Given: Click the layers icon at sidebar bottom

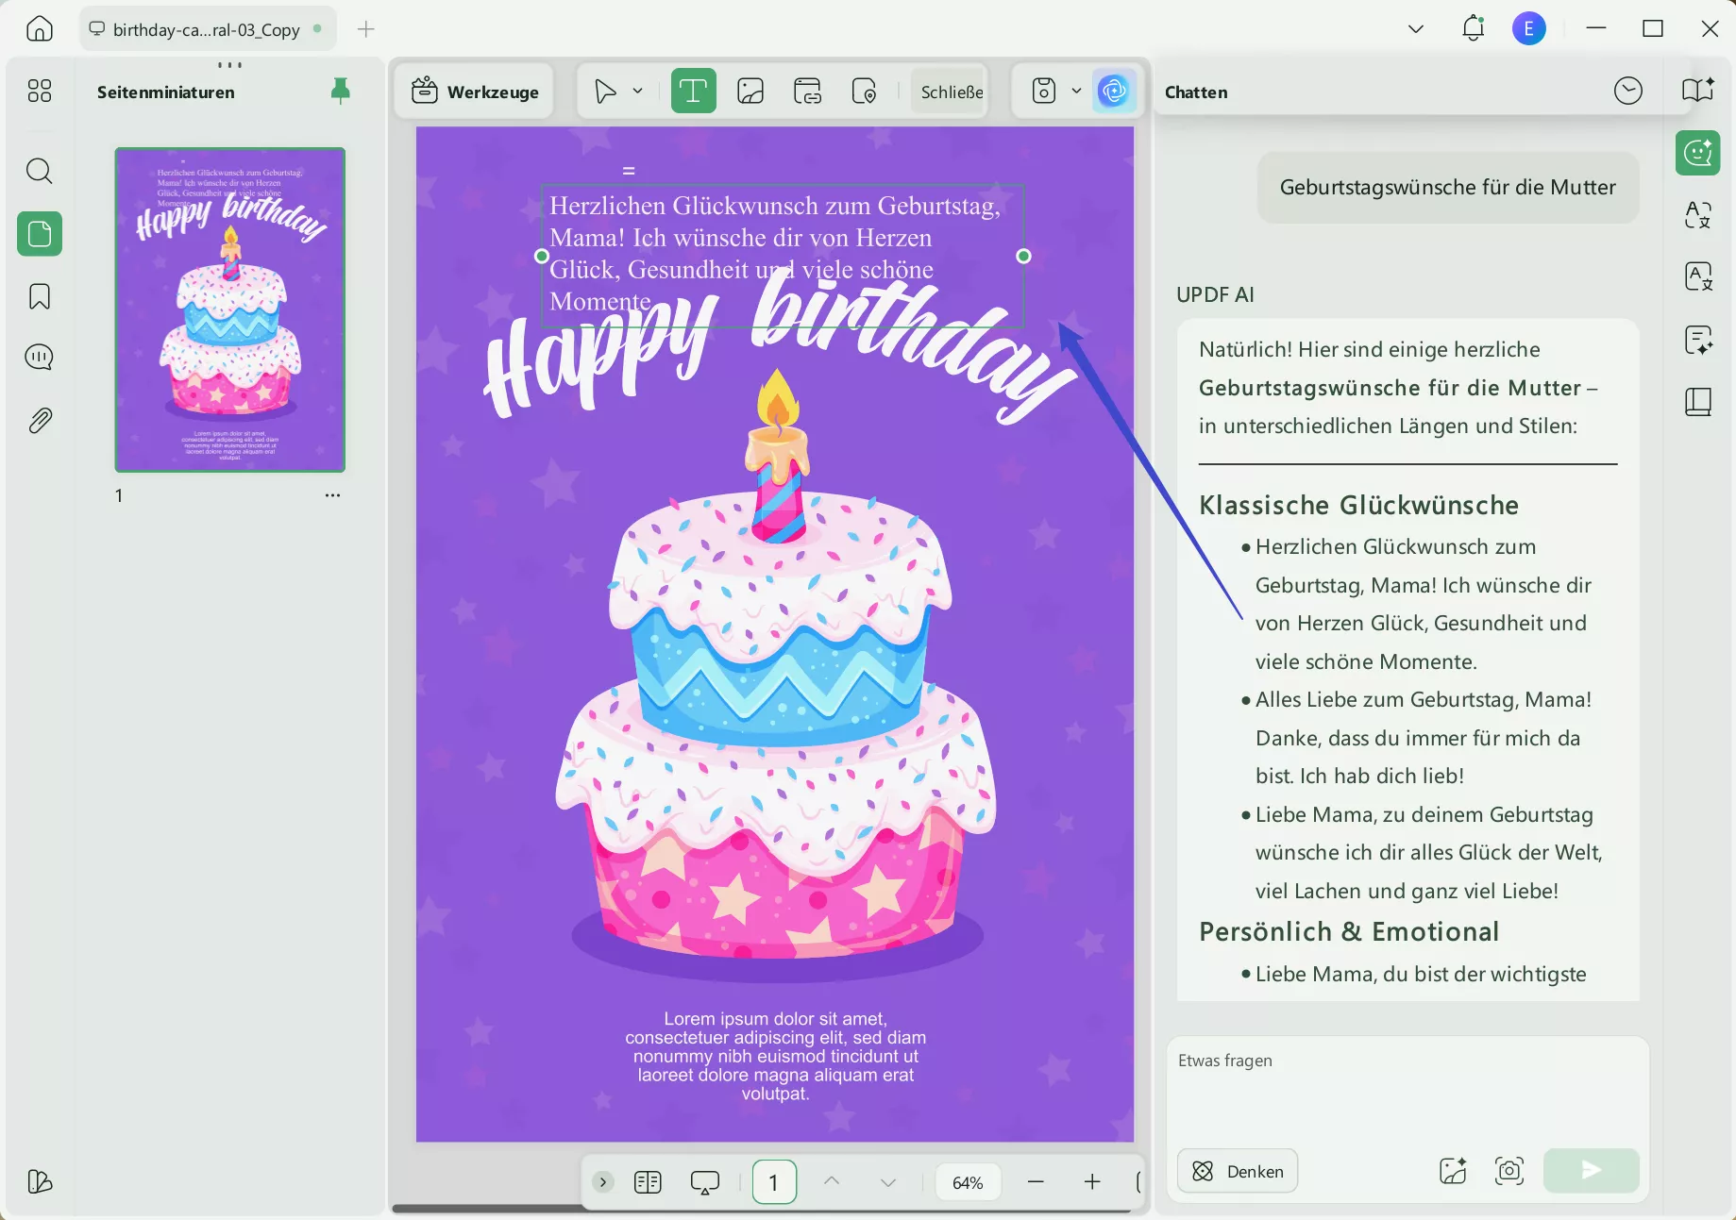Looking at the screenshot, I should point(40,1181).
